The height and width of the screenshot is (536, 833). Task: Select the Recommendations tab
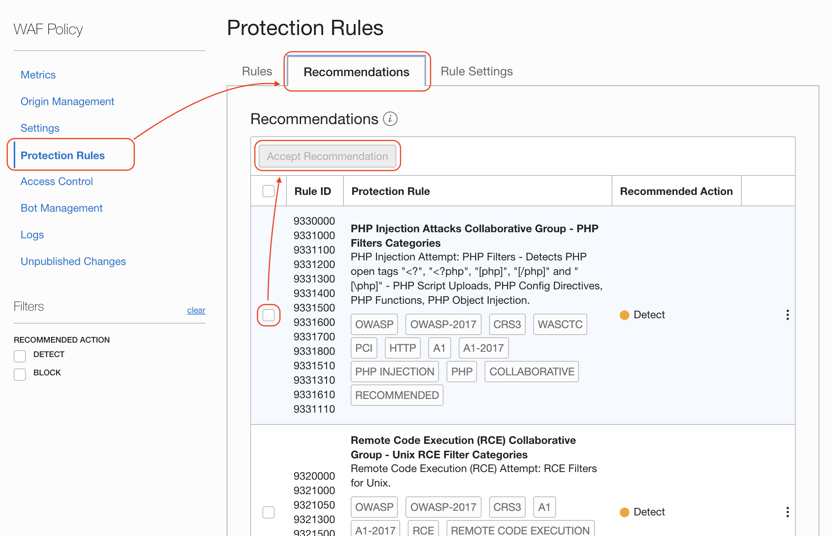[356, 72]
